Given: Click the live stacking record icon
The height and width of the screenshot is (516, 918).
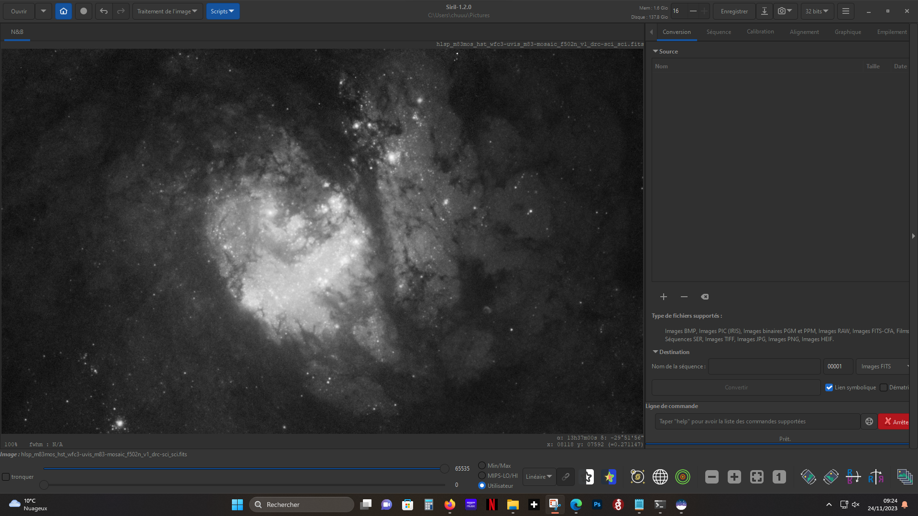Looking at the screenshot, I should (84, 11).
